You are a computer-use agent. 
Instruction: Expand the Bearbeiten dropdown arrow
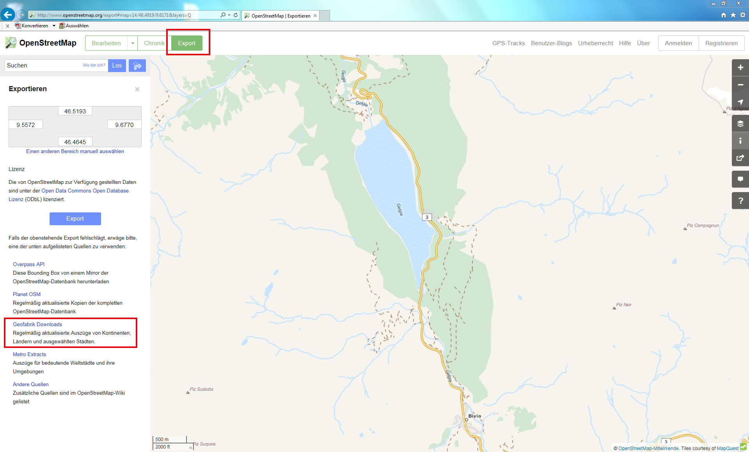pyautogui.click(x=133, y=43)
